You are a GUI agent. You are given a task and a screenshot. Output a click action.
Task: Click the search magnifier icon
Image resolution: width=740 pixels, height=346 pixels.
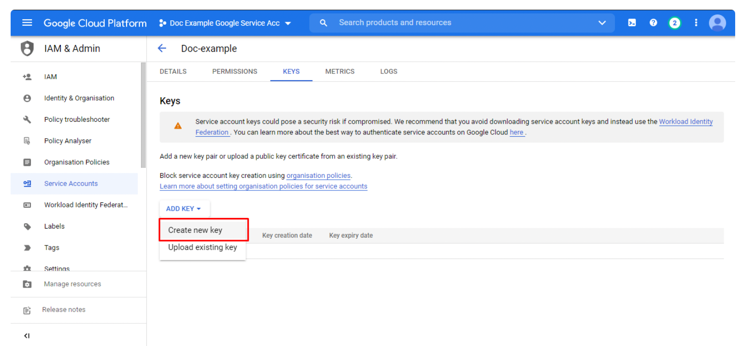pyautogui.click(x=324, y=23)
